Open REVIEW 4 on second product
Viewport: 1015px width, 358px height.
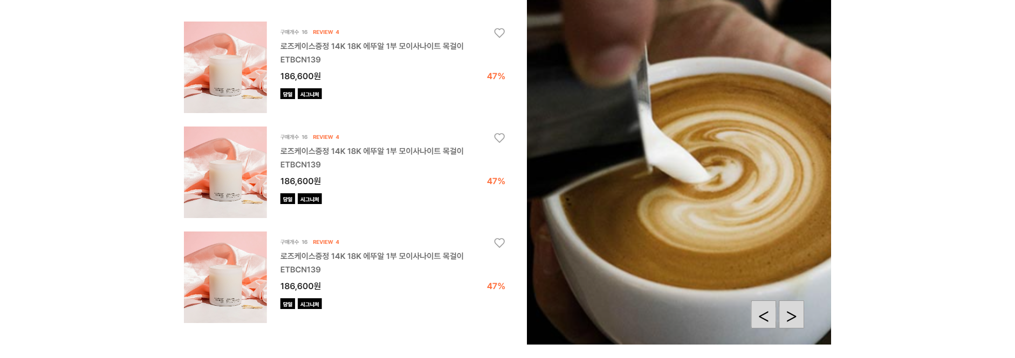(x=326, y=137)
